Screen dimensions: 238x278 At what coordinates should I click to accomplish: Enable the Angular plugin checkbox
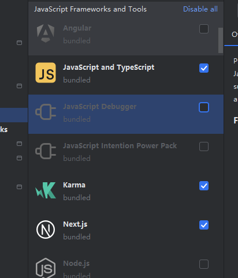[204, 29]
